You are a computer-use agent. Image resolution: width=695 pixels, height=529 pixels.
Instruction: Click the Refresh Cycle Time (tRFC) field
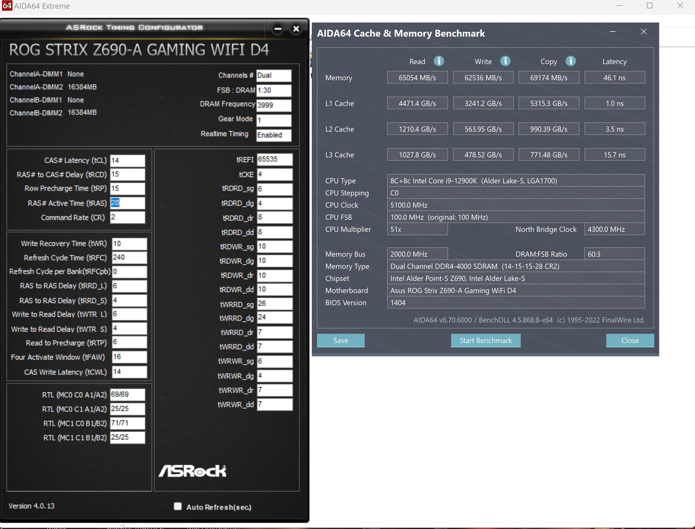(x=129, y=258)
